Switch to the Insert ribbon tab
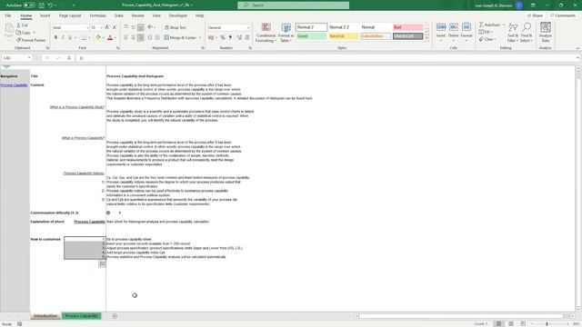Screen dimensions: 582x327 (45, 15)
